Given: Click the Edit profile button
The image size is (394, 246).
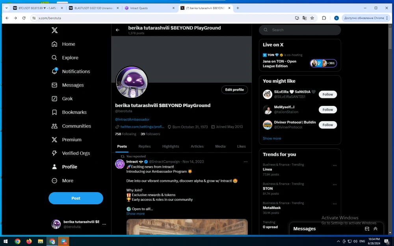Looking at the screenshot, I should (234, 90).
